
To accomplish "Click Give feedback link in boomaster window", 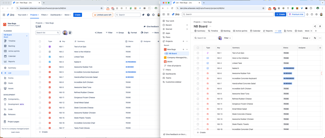I will point(151,27).
